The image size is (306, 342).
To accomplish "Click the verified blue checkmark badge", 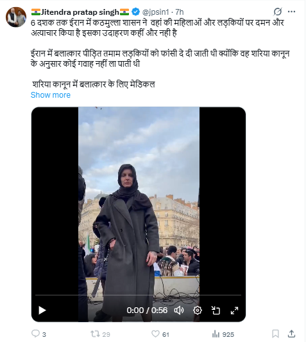I will pyautogui.click(x=136, y=12).
